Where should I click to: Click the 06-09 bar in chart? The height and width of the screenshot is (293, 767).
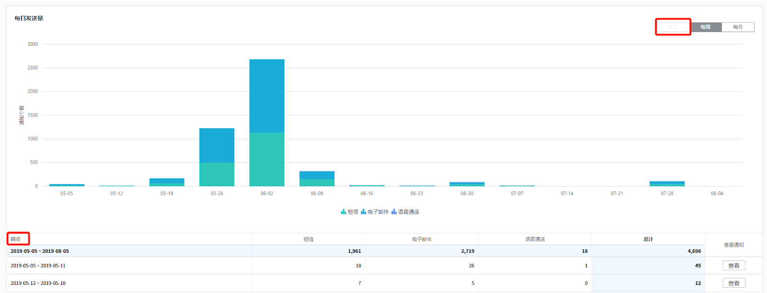(x=317, y=178)
